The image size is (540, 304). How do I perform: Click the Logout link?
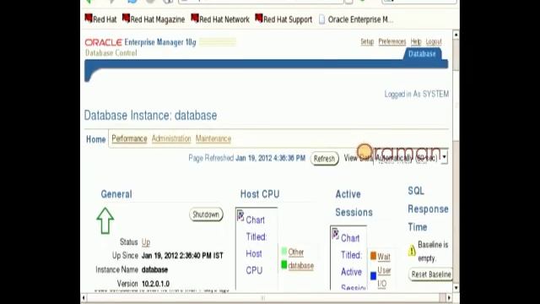pos(434,41)
